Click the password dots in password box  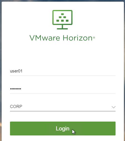(16, 89)
